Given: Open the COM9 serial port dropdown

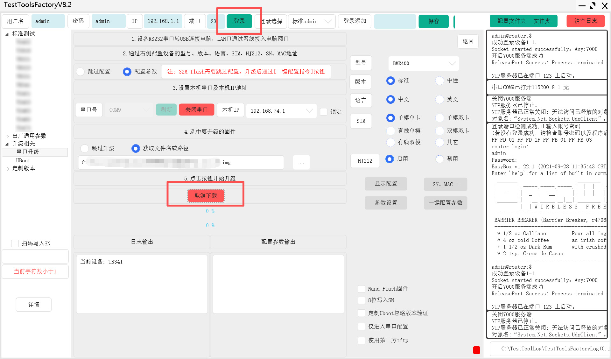Looking at the screenshot, I should point(129,109).
